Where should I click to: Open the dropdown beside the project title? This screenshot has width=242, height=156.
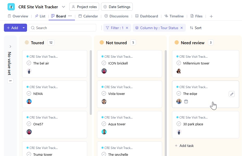coord(63,7)
